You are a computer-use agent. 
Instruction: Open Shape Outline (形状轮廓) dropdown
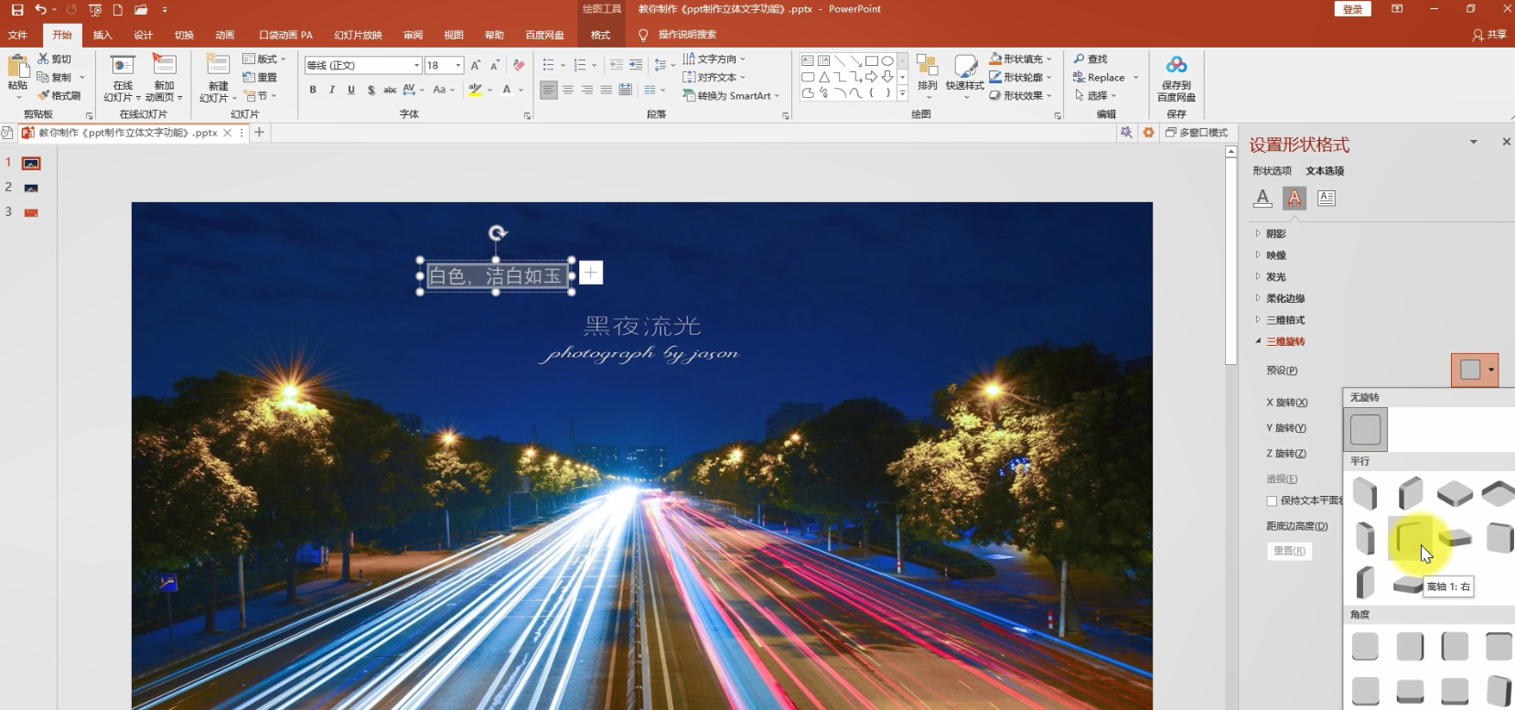pos(1021,77)
